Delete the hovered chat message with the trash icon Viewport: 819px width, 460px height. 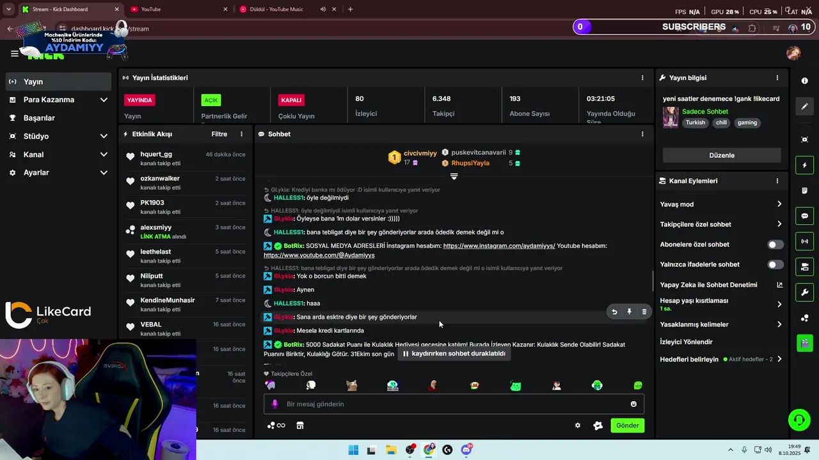pos(644,312)
